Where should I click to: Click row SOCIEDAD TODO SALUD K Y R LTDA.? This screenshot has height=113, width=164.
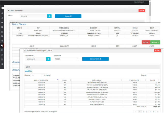pos(92,95)
